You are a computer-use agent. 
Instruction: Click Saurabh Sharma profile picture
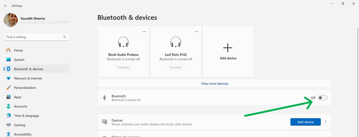(x=11, y=20)
